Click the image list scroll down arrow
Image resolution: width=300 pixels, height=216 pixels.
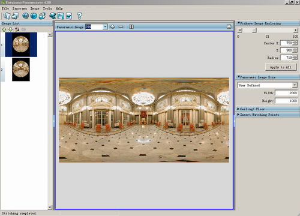(50, 207)
